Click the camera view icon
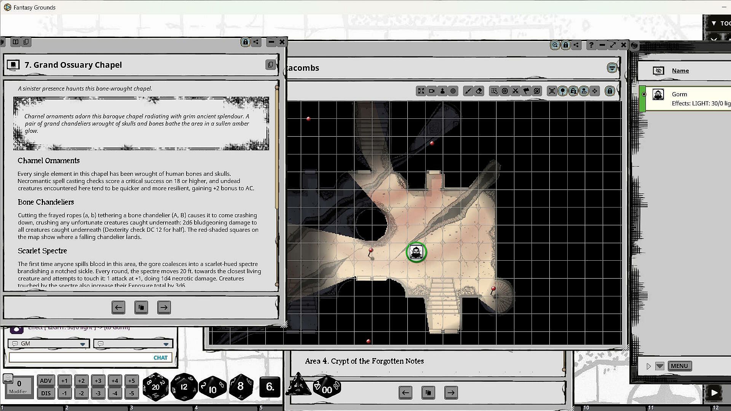Screen dimensions: 731x411 [431, 91]
